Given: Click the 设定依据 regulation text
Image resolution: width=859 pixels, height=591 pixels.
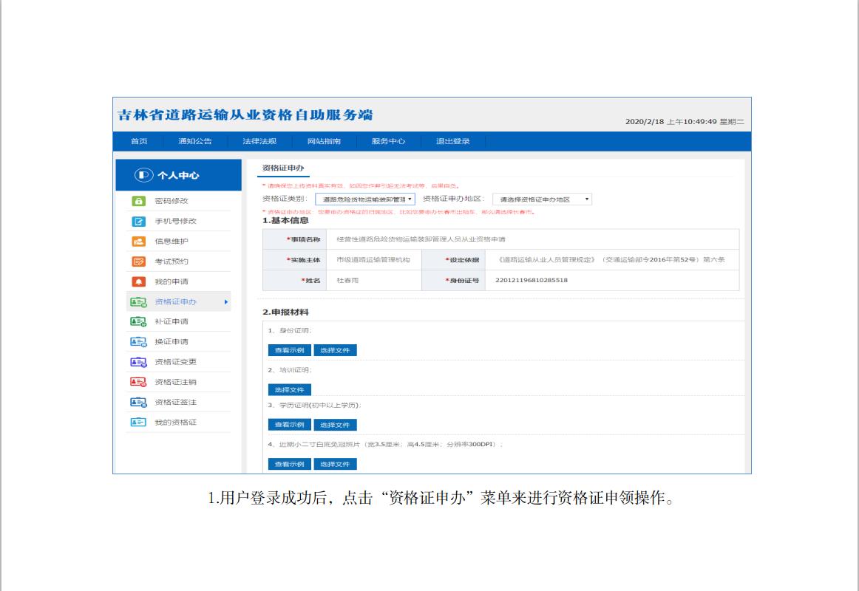Looking at the screenshot, I should pos(611,260).
